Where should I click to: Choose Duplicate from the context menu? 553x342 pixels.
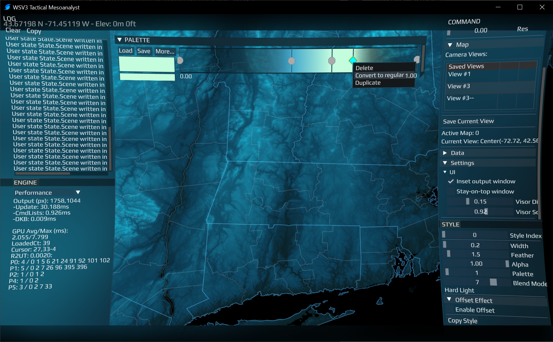(368, 83)
